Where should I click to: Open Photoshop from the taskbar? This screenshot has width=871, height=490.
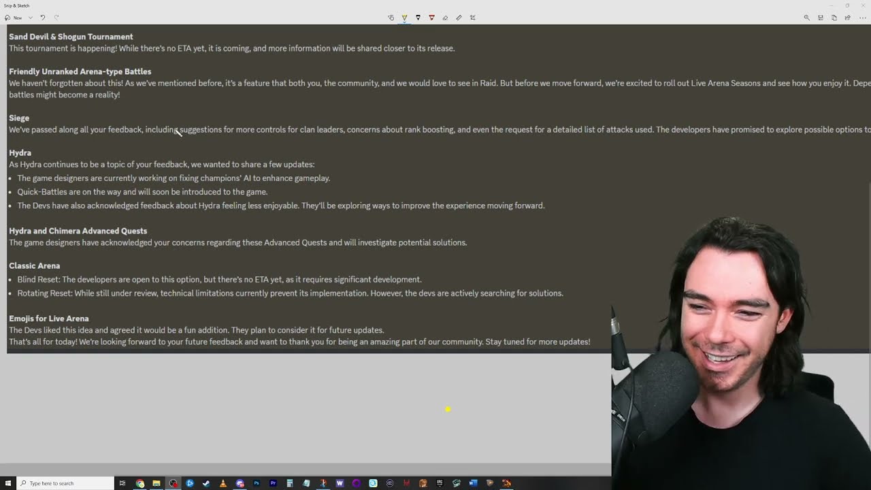(x=257, y=483)
